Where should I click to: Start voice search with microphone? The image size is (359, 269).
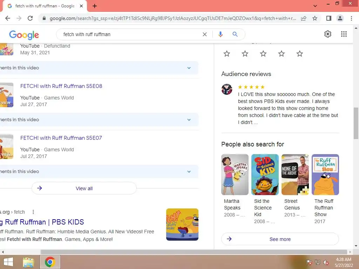coord(220,34)
